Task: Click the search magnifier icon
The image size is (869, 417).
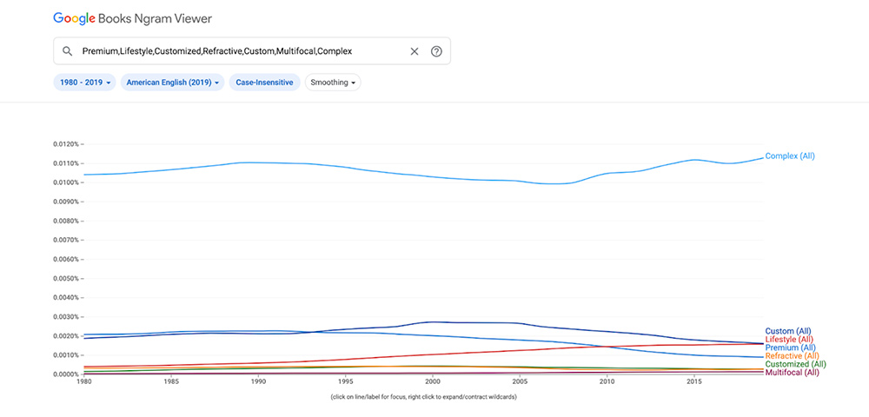Action: pyautogui.click(x=67, y=51)
